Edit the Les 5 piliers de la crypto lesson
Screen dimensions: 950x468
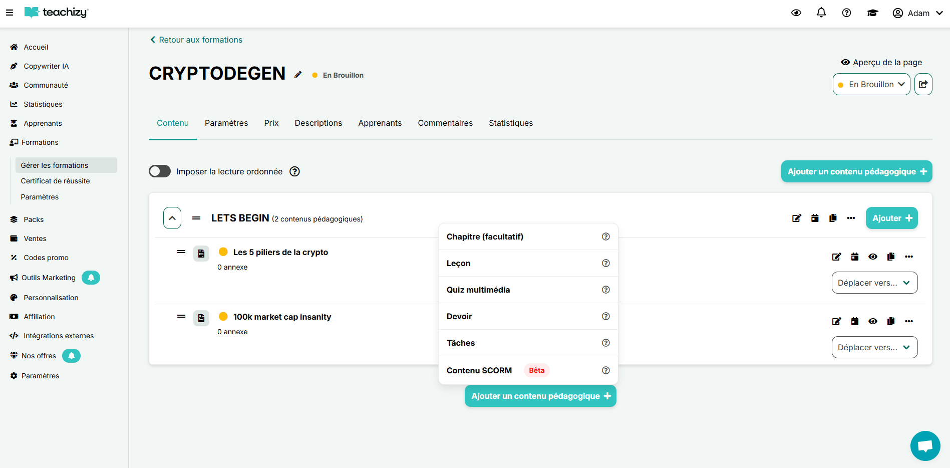[x=836, y=257]
